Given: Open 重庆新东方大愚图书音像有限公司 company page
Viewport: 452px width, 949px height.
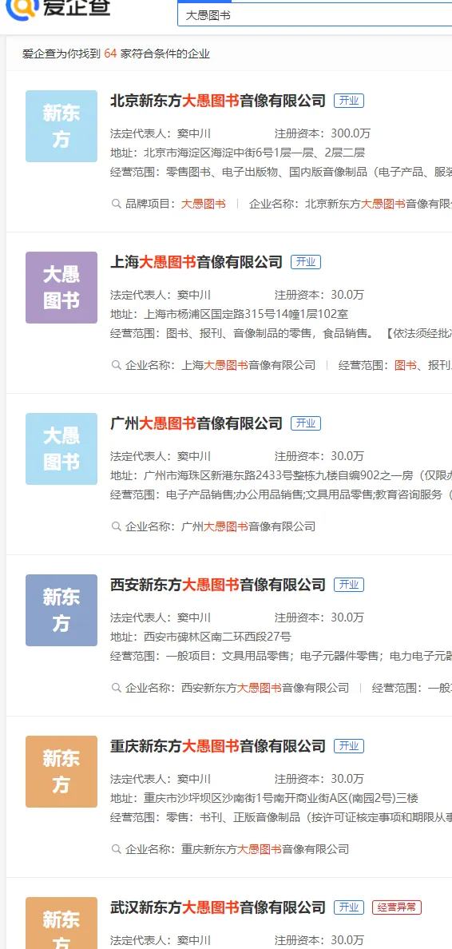Looking at the screenshot, I should 218,745.
